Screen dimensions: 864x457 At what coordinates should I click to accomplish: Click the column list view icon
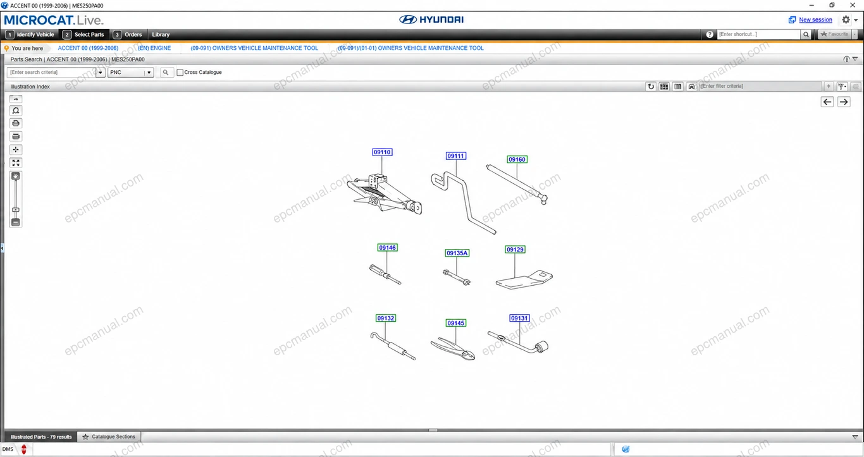click(x=678, y=87)
